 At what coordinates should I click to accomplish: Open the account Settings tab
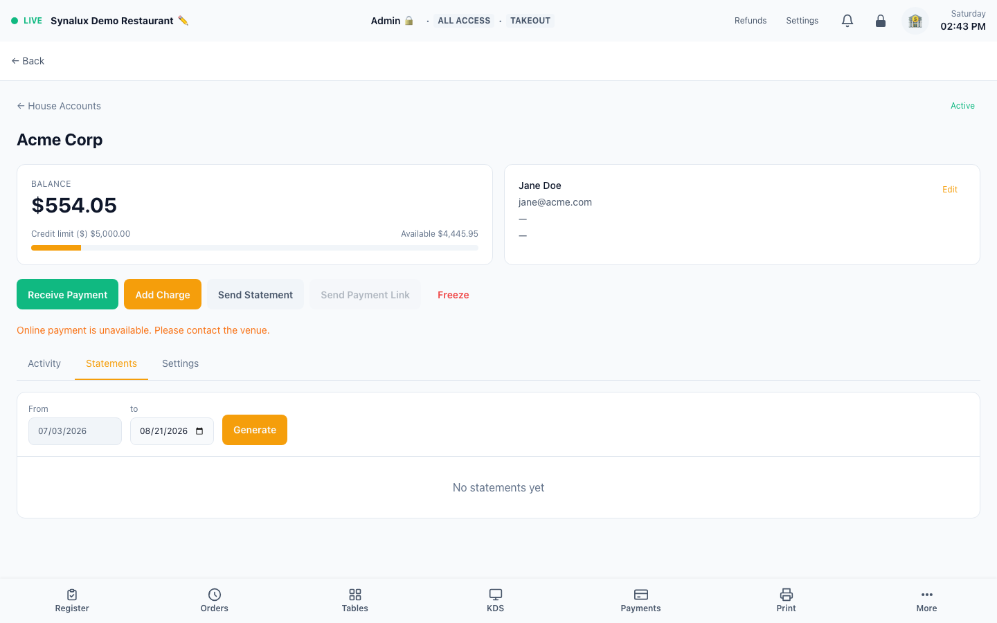(x=181, y=363)
